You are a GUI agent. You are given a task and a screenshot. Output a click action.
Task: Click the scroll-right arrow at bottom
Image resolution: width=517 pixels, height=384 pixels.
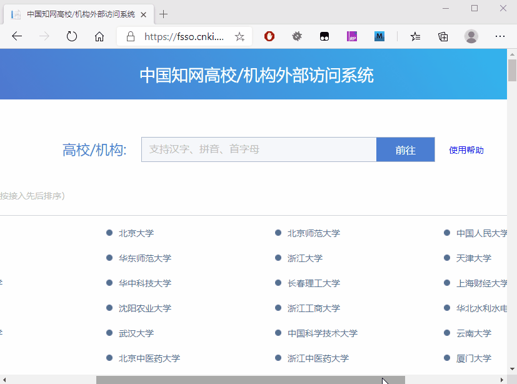click(502, 380)
